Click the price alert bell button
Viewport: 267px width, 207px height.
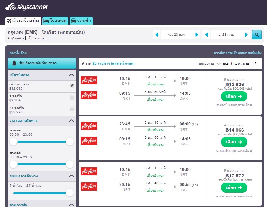pos(42,63)
